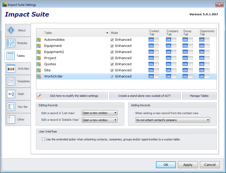Click the WorkOrder row puzzle icon
Screen dimensions: 226x173
39,76
